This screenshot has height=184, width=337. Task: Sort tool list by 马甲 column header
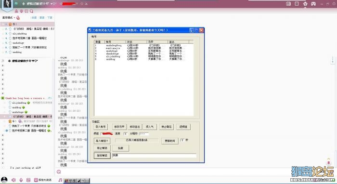pos(157,42)
